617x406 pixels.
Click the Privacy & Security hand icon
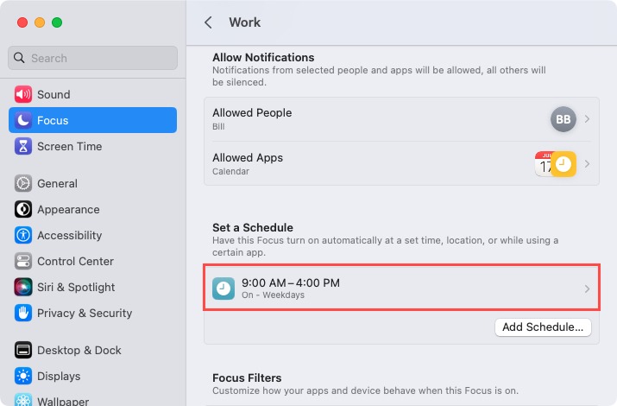coord(23,313)
